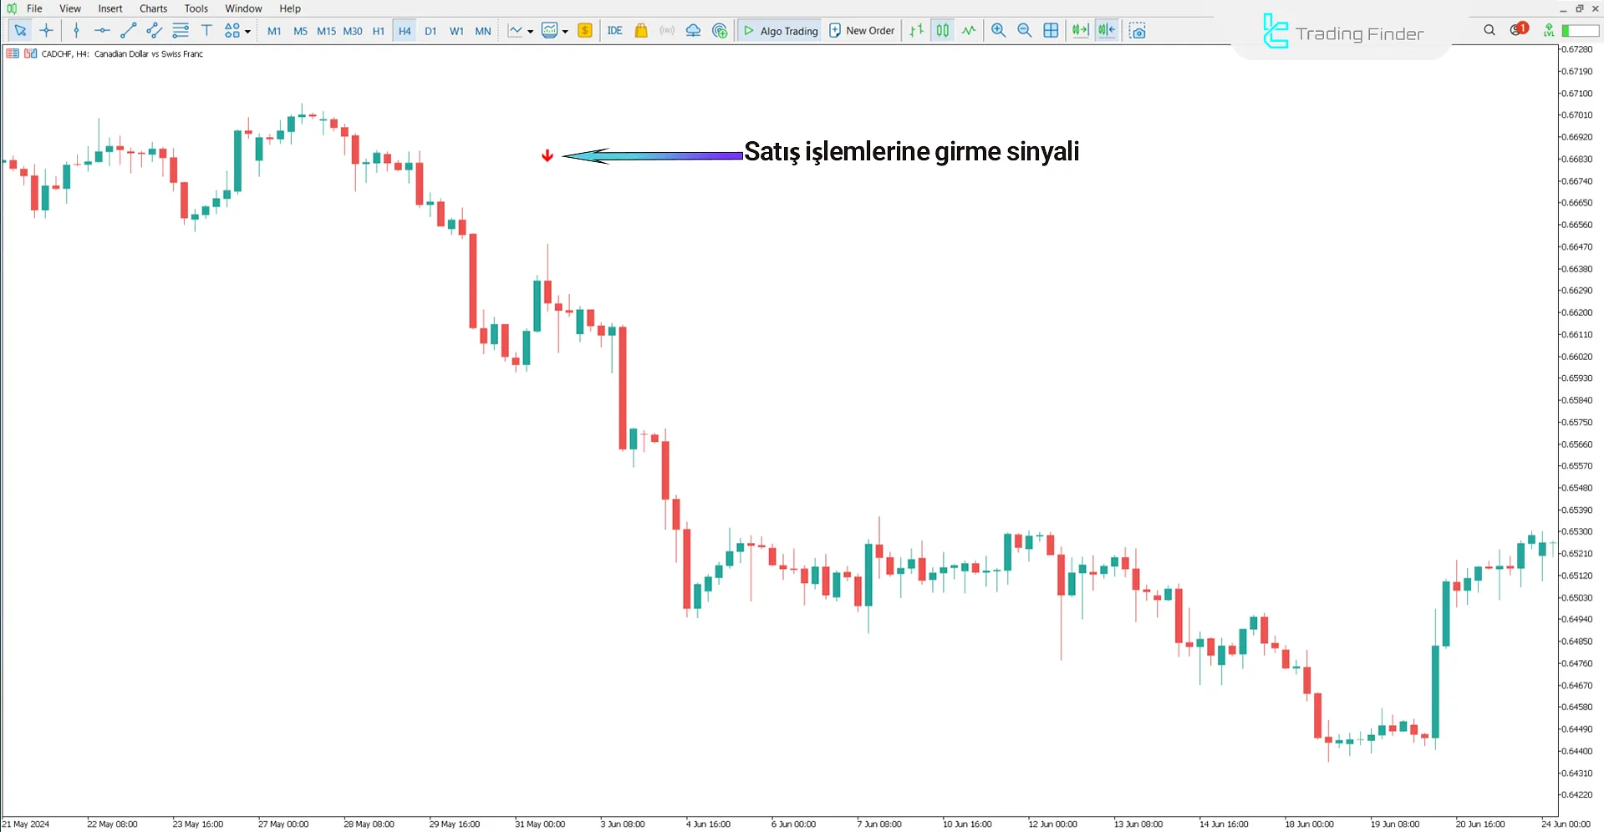Open the geometric shapes dropdown
The height and width of the screenshot is (832, 1604).
point(247,30)
